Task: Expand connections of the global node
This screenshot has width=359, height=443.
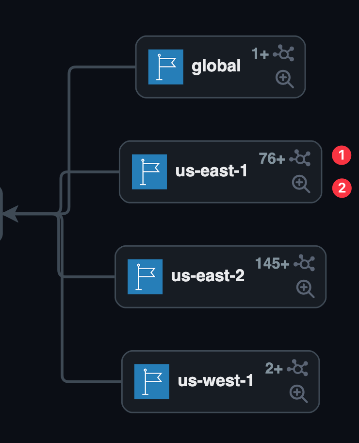Action: 283,53
